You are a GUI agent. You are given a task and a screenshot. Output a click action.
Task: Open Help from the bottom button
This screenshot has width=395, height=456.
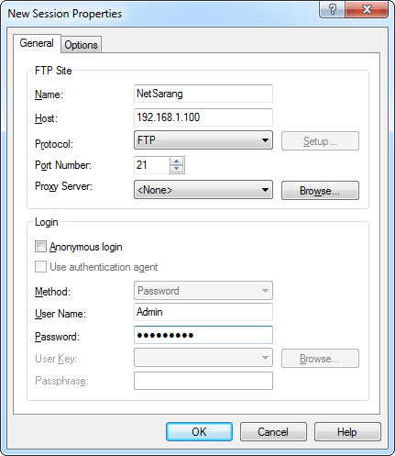347,432
